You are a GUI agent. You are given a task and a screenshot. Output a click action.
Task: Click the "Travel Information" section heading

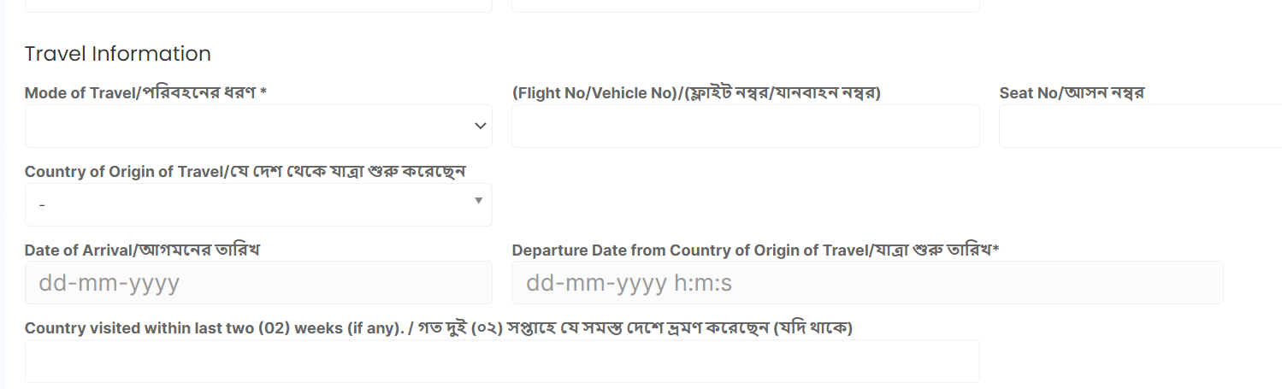click(118, 54)
